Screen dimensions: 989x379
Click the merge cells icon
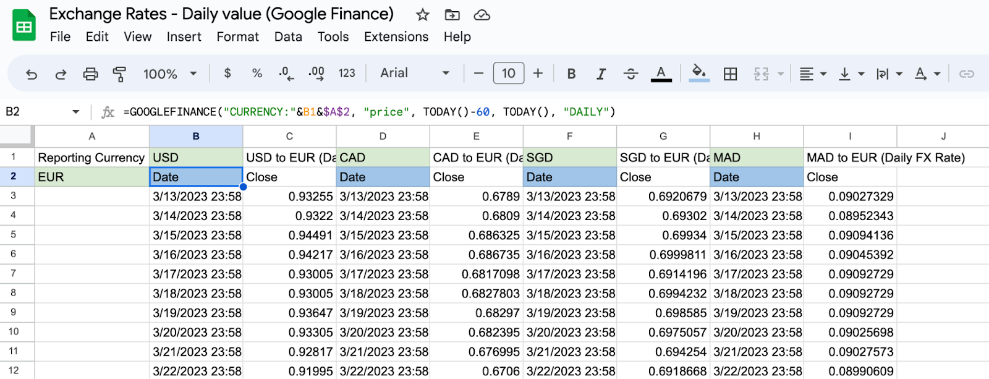[761, 74]
